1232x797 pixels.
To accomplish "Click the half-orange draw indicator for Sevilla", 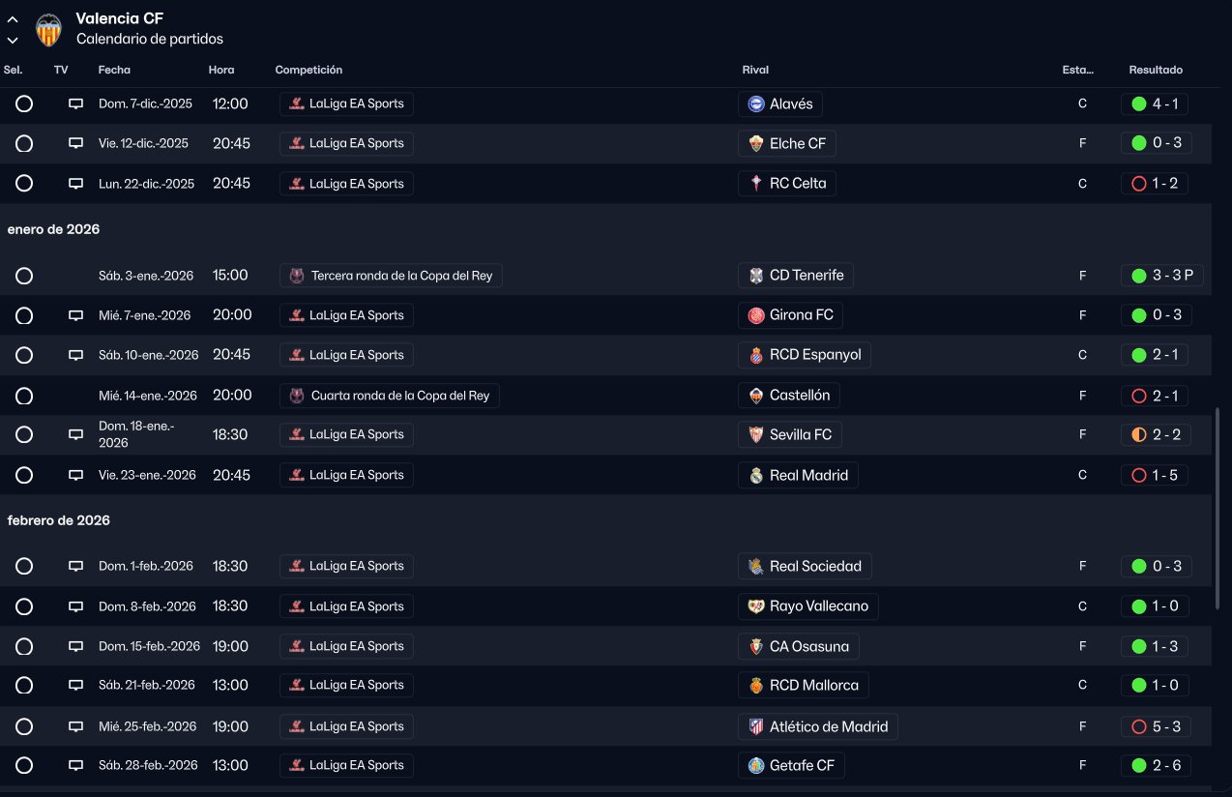I will click(x=1138, y=434).
